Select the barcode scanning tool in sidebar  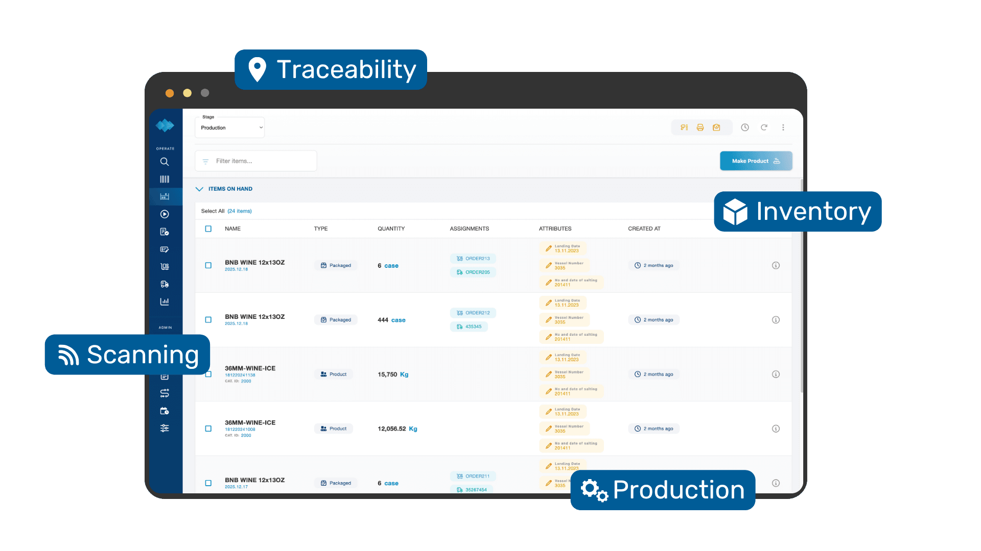click(165, 179)
